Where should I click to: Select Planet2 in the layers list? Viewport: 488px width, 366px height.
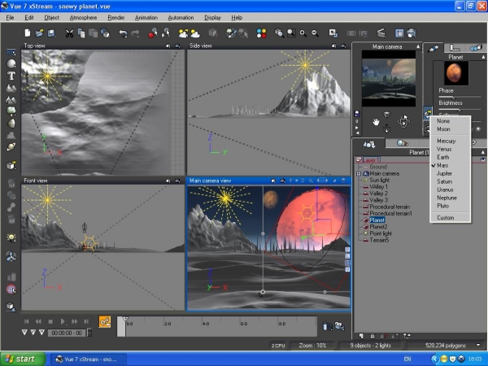(378, 227)
